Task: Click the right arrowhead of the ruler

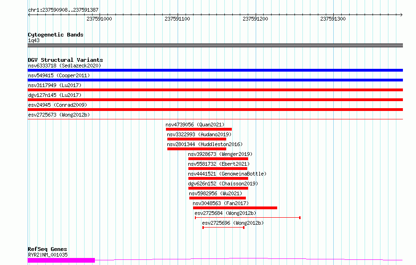Action: 401,15
